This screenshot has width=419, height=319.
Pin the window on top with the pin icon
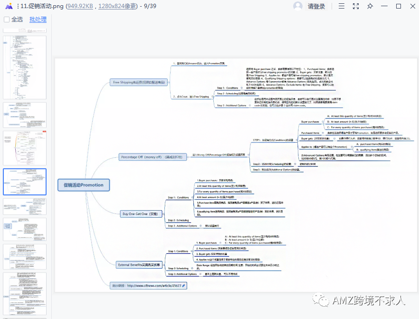pyautogui.click(x=370, y=6)
